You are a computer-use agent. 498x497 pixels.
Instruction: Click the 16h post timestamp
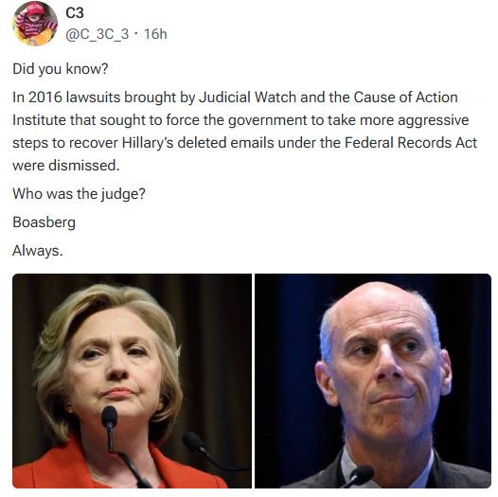155,34
